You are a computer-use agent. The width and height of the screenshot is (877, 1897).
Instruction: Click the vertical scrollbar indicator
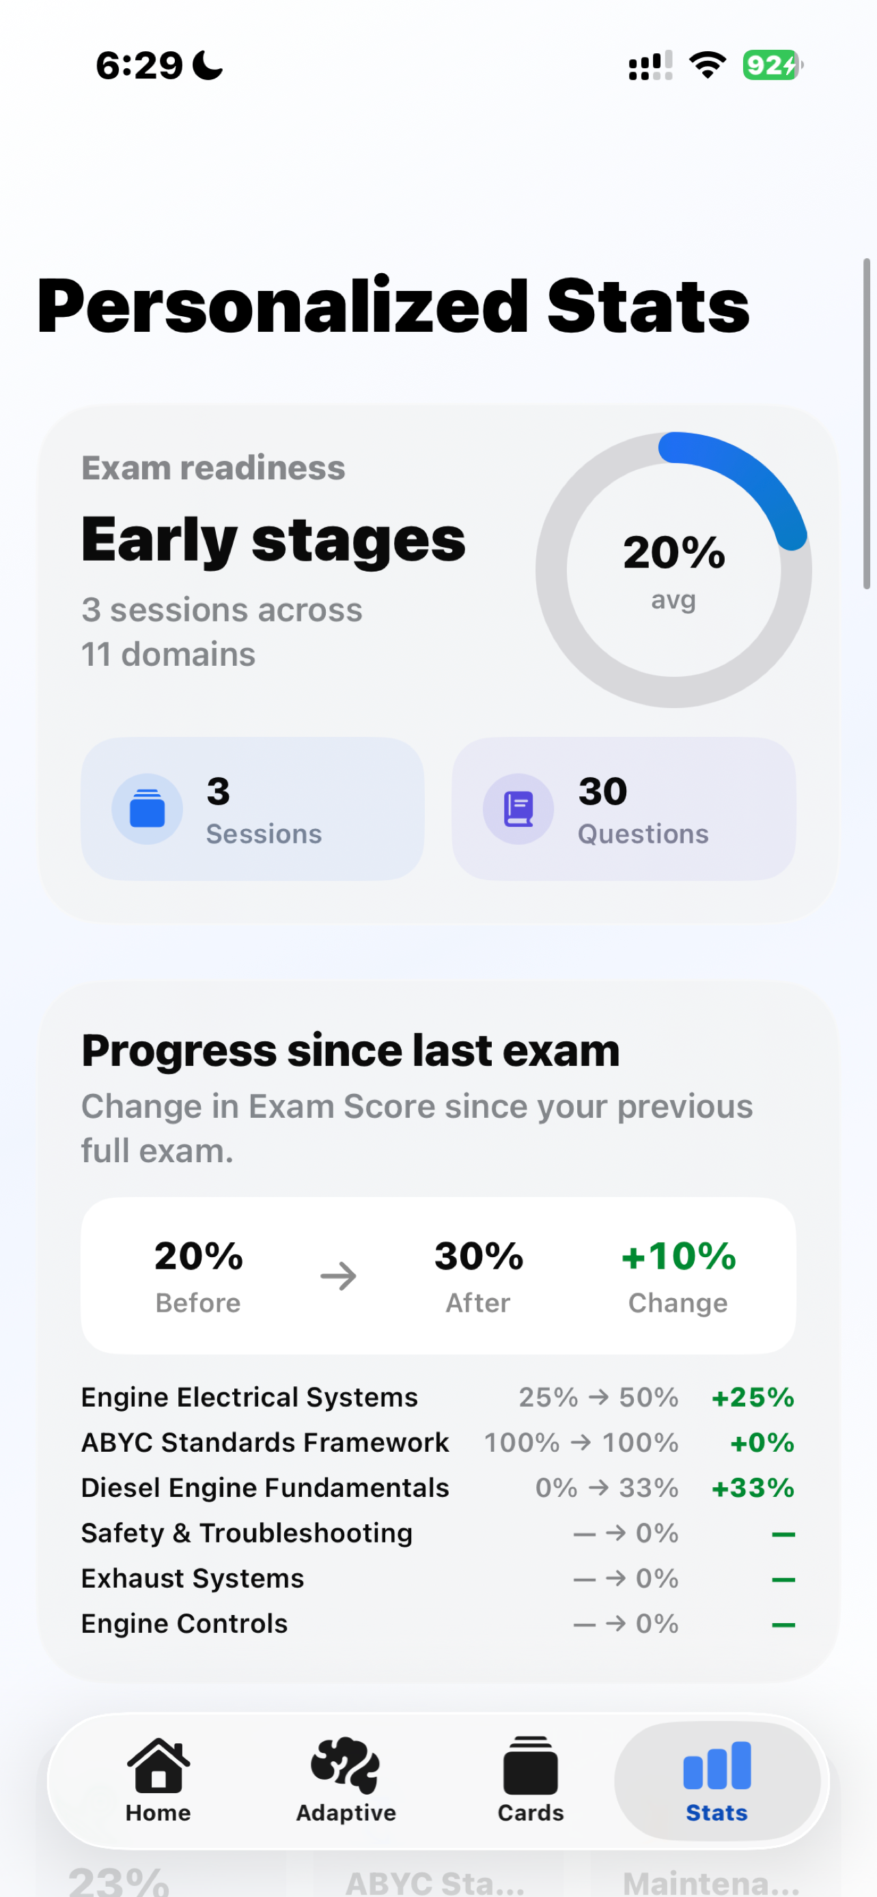pyautogui.click(x=867, y=423)
